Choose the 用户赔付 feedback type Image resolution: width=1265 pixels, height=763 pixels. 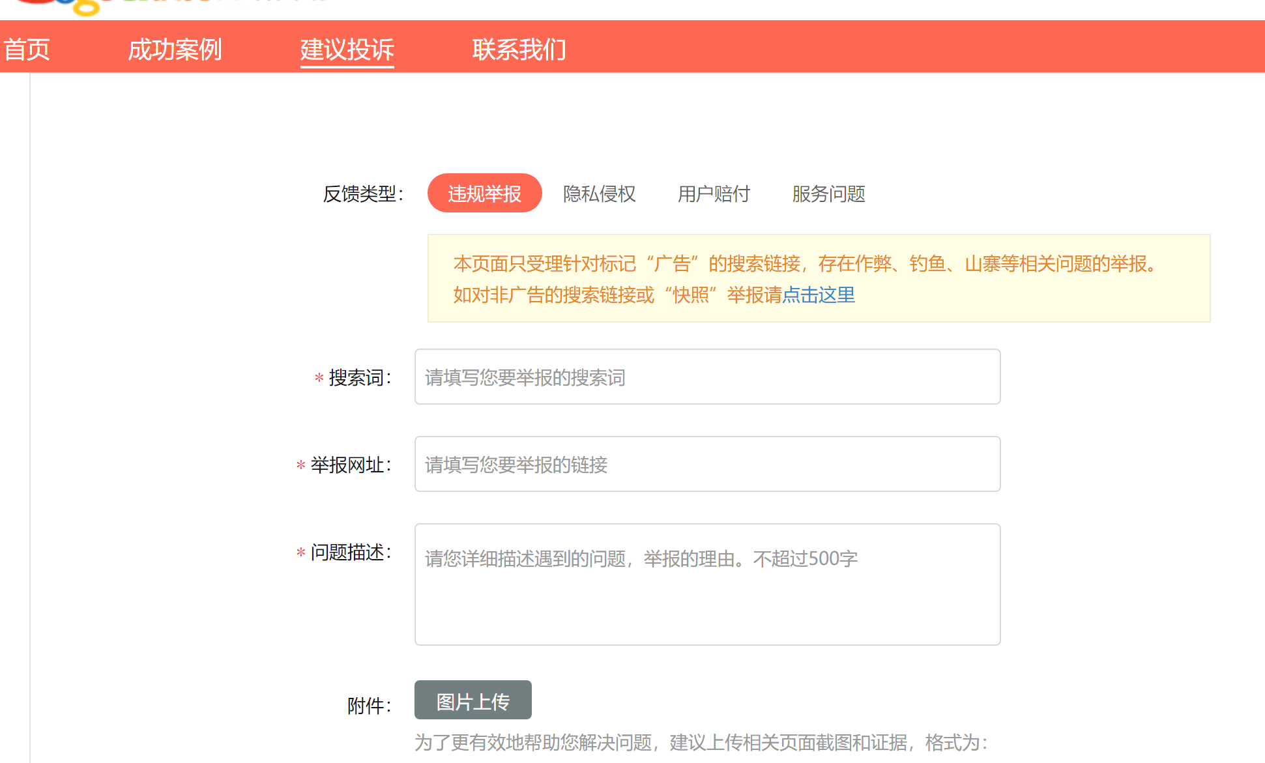714,194
